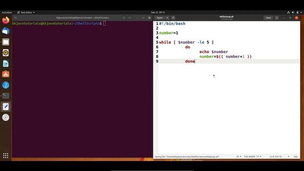
Task: Open Firefox from the dock
Action: point(6,20)
